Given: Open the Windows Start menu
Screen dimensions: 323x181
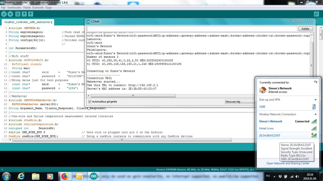Looking at the screenshot, I should [x=6, y=176].
